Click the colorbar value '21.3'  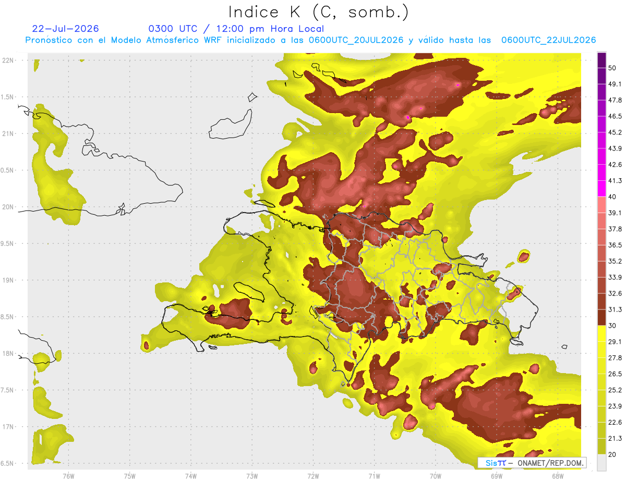click(615, 439)
